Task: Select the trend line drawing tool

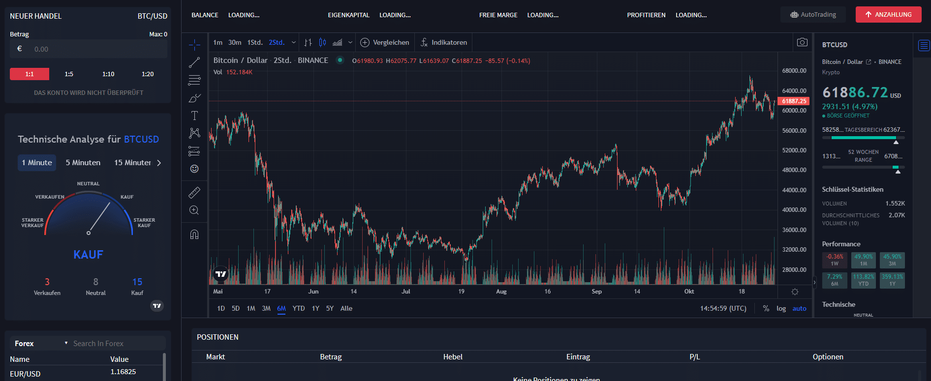Action: pyautogui.click(x=194, y=62)
